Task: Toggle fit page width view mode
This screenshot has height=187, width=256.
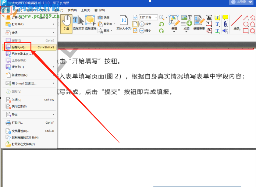Action: (x=135, y=23)
